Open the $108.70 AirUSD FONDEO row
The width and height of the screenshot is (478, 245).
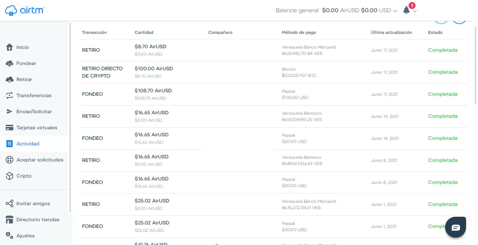273,94
